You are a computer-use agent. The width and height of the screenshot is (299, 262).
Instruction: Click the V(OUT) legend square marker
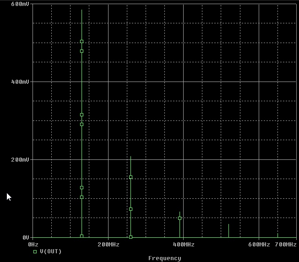point(35,252)
